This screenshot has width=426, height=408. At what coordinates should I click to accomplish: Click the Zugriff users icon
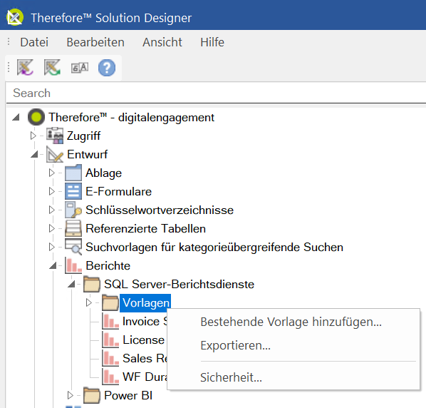[x=55, y=136]
